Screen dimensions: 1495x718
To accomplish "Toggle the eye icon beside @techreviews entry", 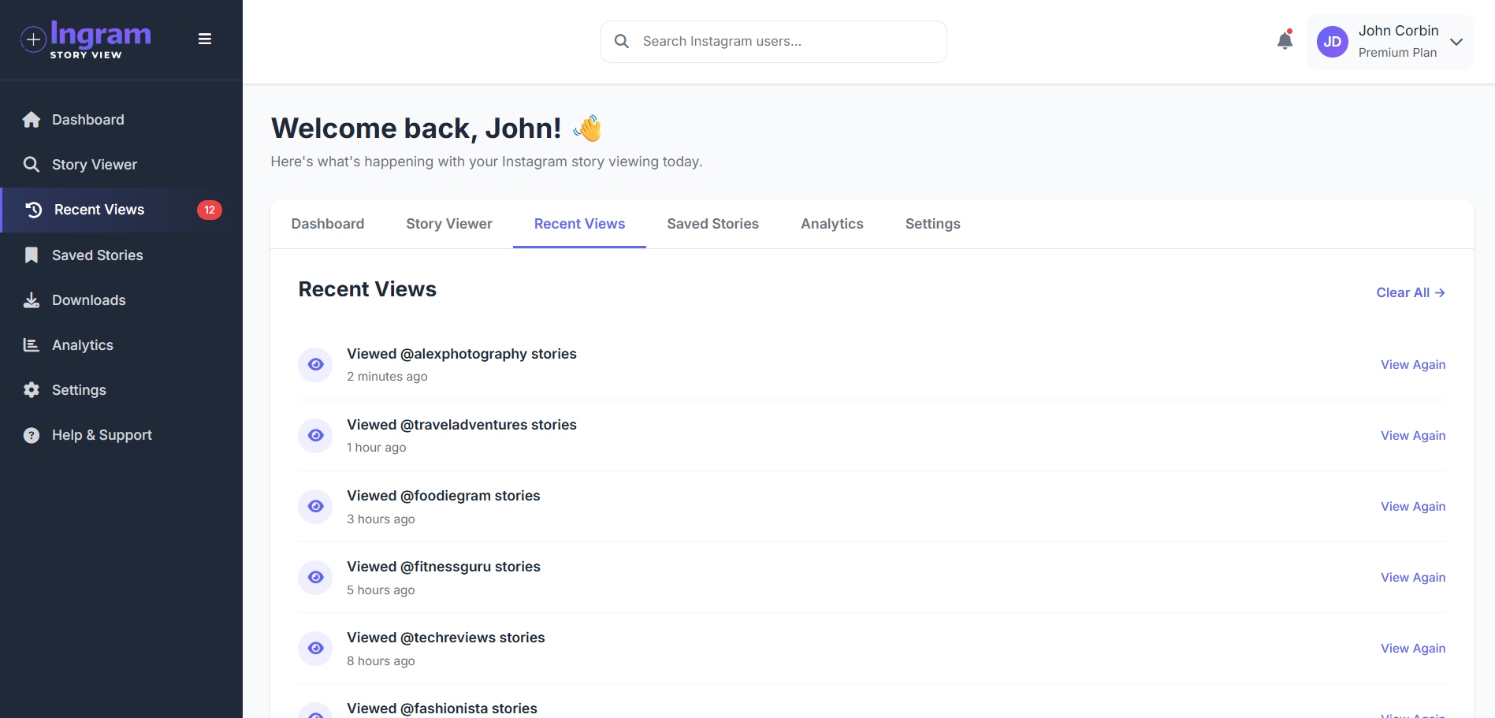I will (x=315, y=648).
